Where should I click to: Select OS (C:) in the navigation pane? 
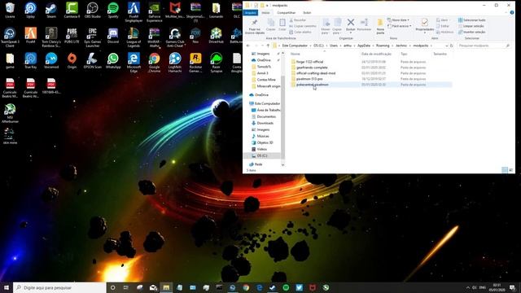(x=262, y=155)
